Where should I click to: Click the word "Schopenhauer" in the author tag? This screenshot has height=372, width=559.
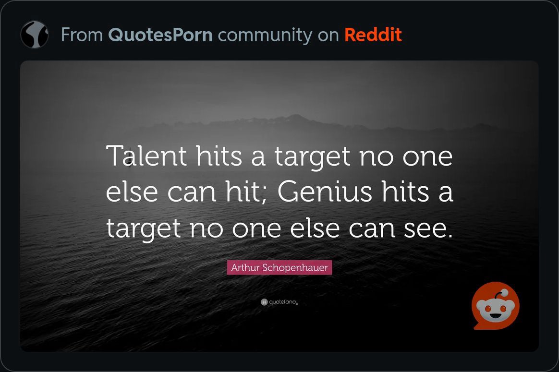click(x=295, y=267)
